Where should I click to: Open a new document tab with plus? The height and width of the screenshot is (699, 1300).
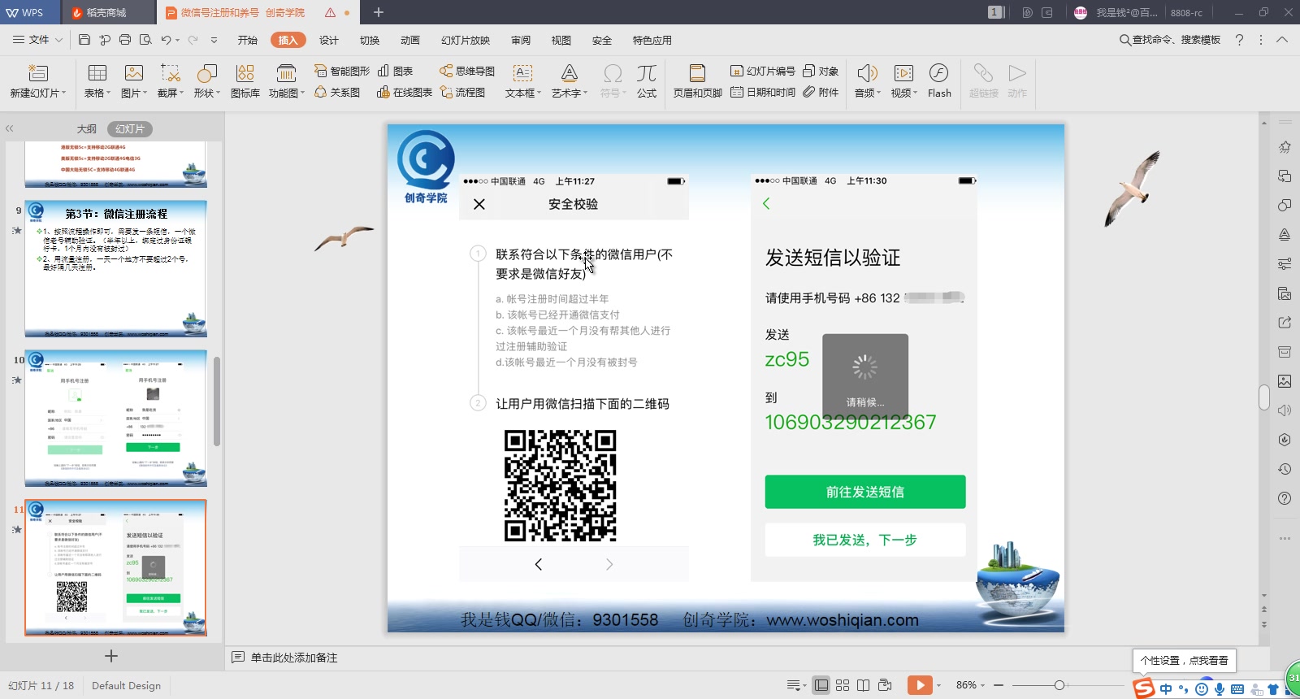(379, 12)
